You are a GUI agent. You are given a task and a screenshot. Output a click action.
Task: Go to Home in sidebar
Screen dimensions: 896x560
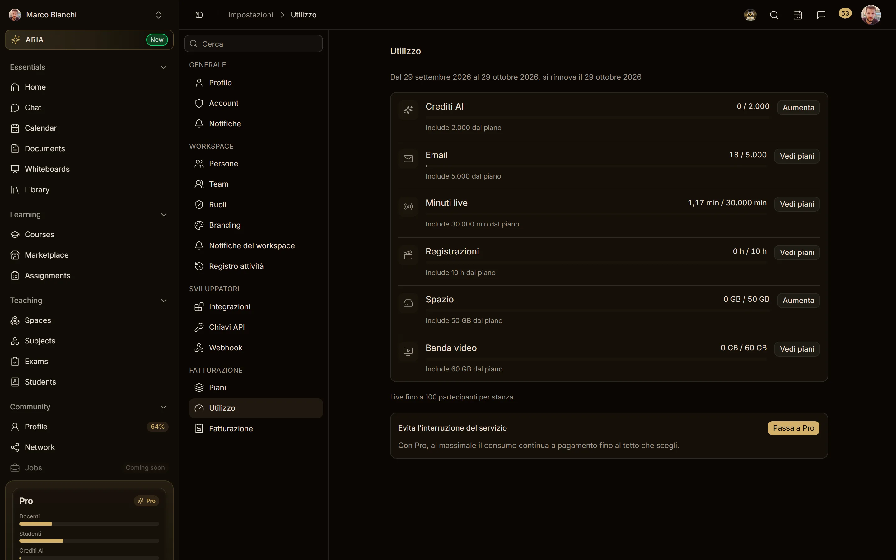pos(89,87)
